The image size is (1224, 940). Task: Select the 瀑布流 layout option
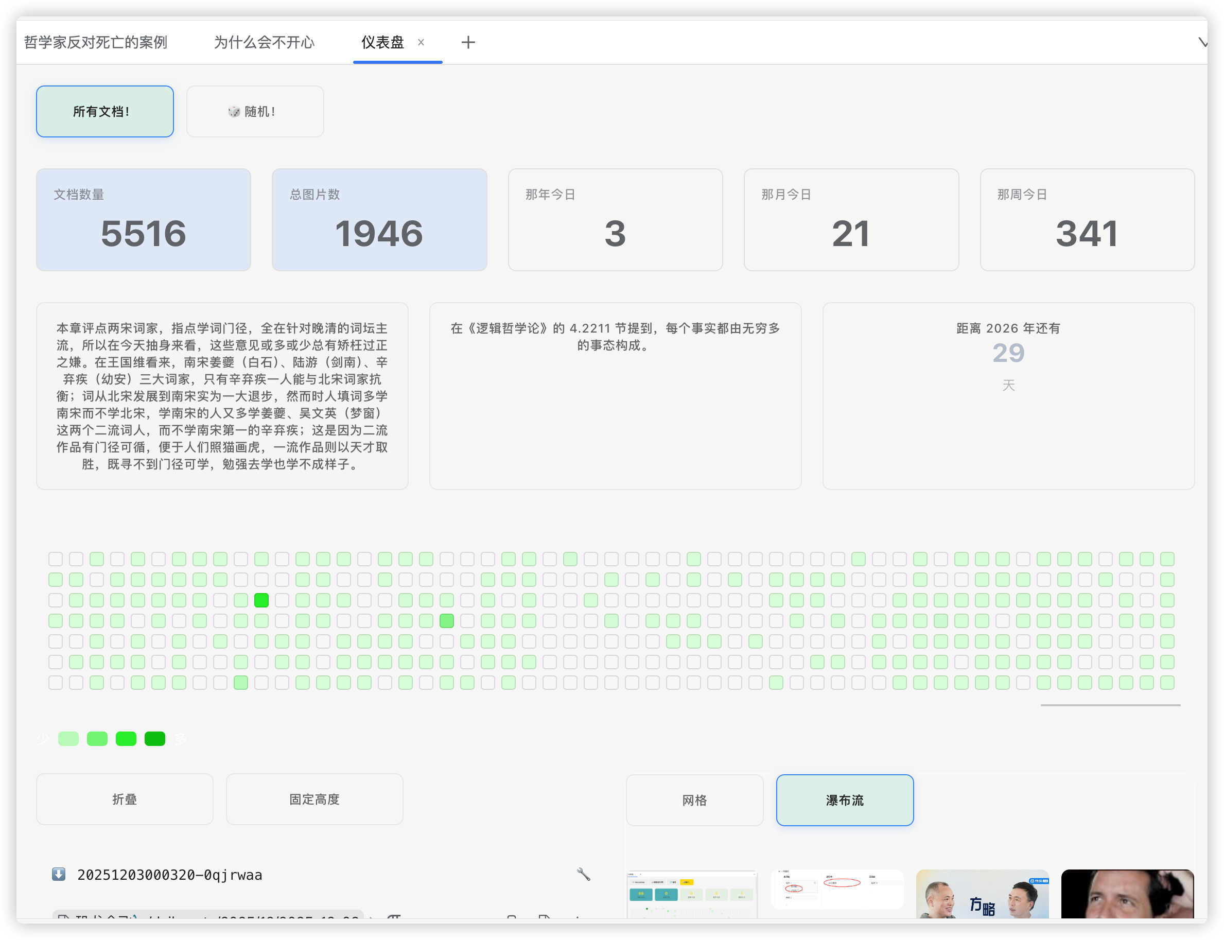tap(844, 800)
